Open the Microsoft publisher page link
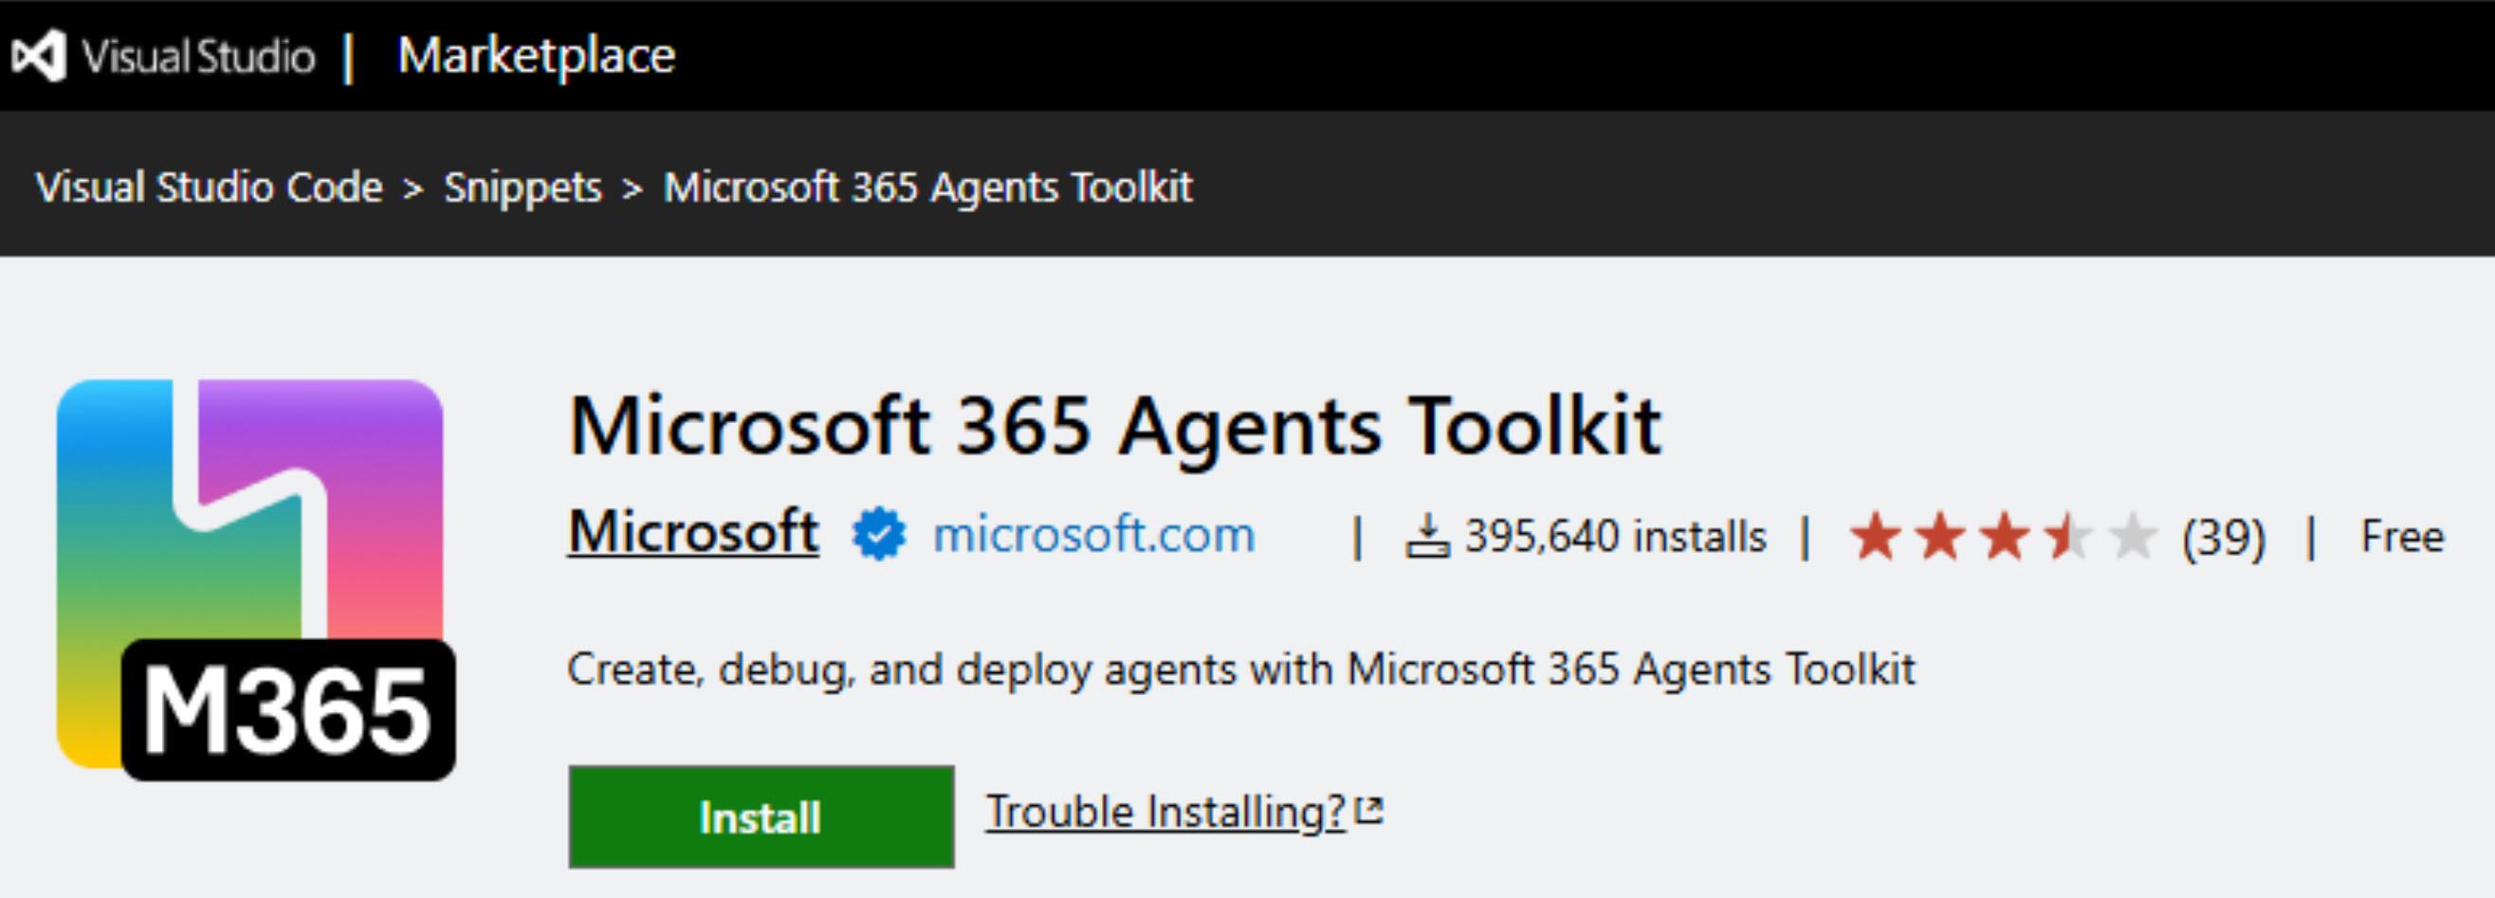The image size is (2495, 898). pos(693,533)
